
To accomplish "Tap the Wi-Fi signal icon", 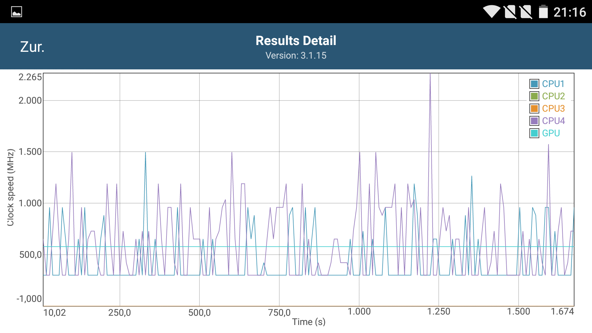I will click(491, 12).
